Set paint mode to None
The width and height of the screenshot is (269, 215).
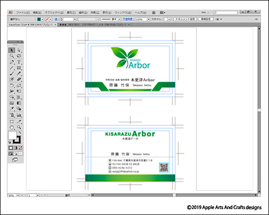pos(21,148)
